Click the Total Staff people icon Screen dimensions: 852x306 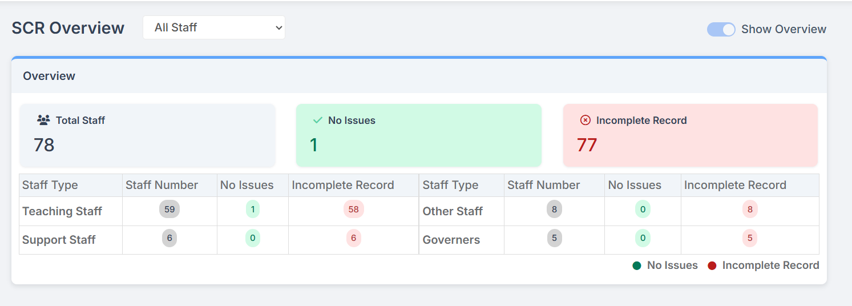pyautogui.click(x=43, y=120)
